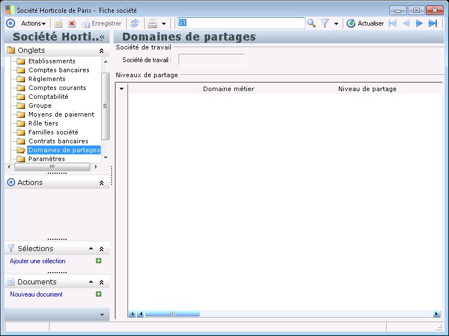The width and height of the screenshot is (449, 336).
Task: Click the tree horizontal scroll right arrow
Action: point(96,167)
